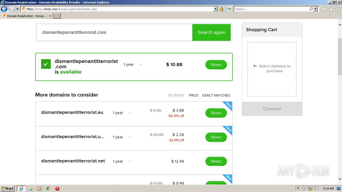Expand the 1 year dropdown for .com domain

point(133,65)
